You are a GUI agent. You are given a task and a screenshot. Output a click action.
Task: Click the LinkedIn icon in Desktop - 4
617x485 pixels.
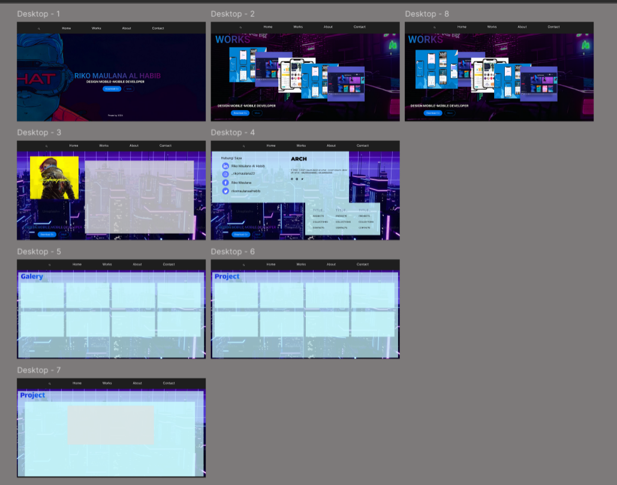(225, 165)
